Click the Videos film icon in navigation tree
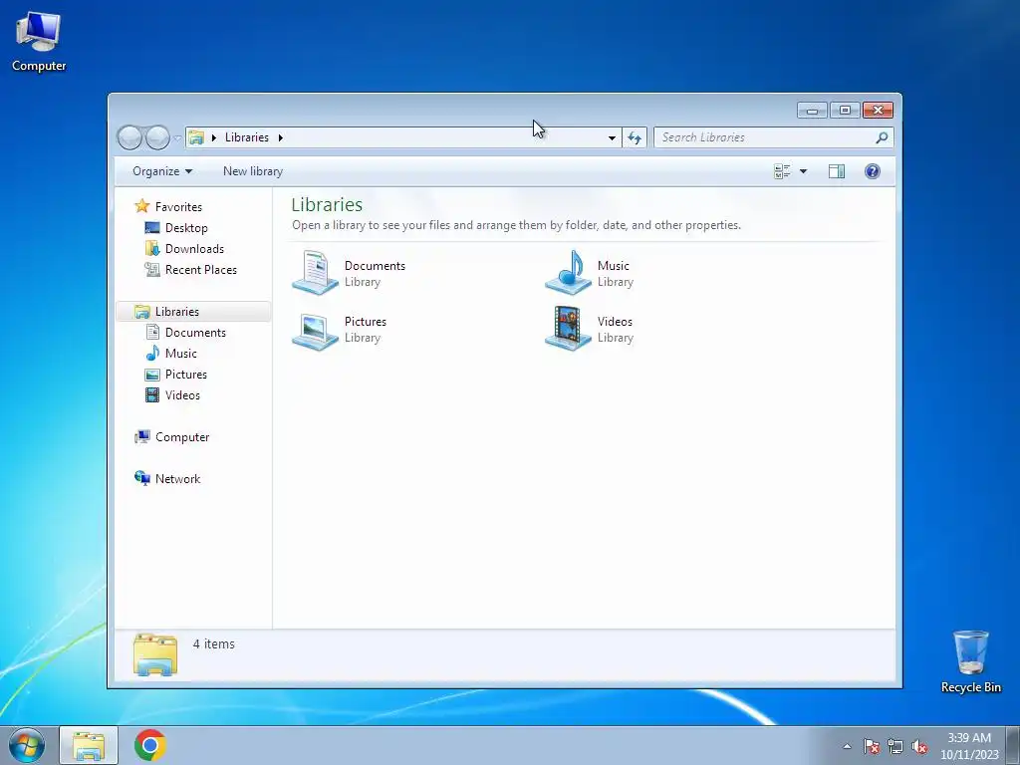The width and height of the screenshot is (1020, 765). click(152, 394)
